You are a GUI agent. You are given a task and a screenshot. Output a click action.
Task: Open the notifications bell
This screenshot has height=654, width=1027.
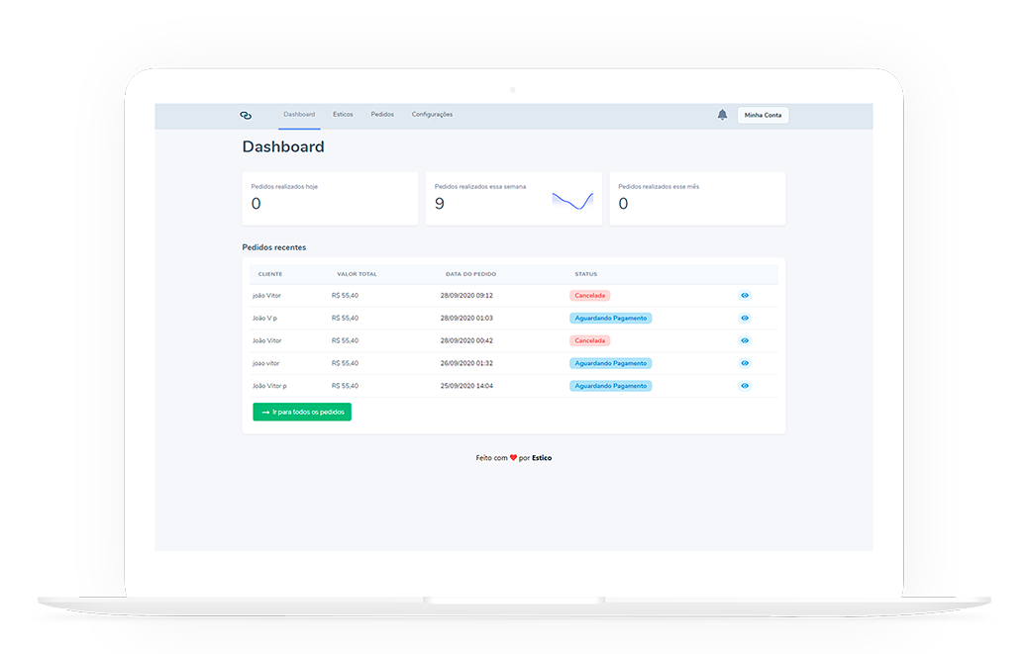click(722, 115)
